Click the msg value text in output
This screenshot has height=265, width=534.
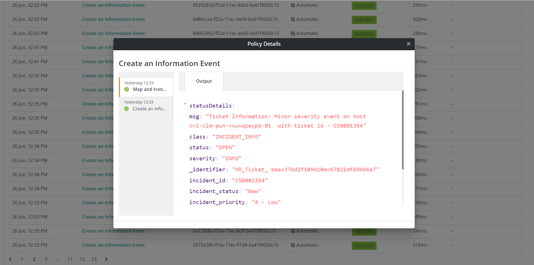point(278,121)
